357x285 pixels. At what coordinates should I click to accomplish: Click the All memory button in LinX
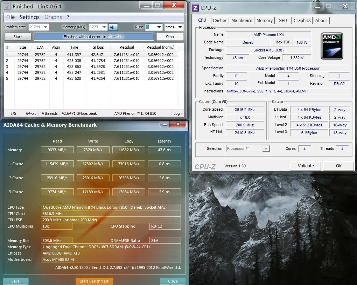pyautogui.click(x=113, y=27)
